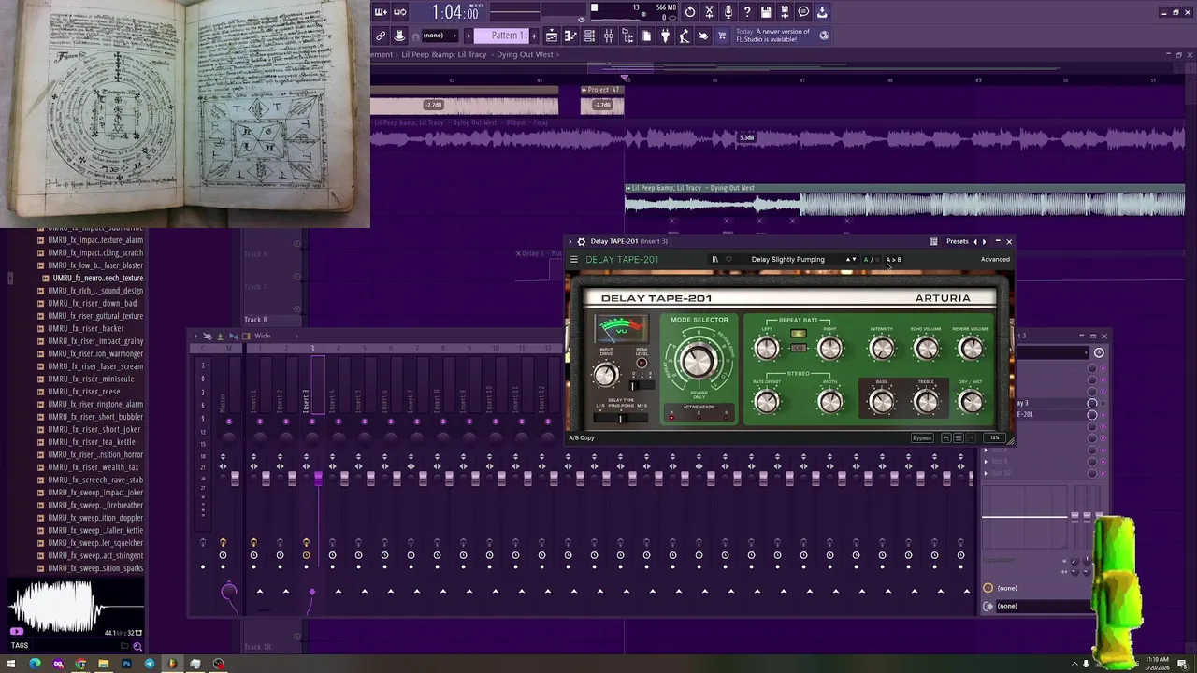Click the sample preview play button
The height and width of the screenshot is (673, 1197).
[x=16, y=631]
